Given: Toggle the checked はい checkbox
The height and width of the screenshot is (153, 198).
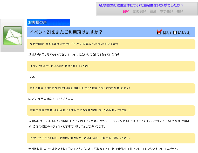Looking at the screenshot, I should coord(159,32).
